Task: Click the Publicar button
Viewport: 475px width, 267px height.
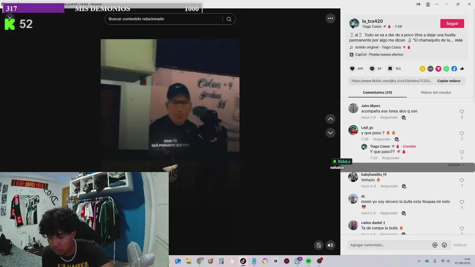Action: tap(460, 245)
